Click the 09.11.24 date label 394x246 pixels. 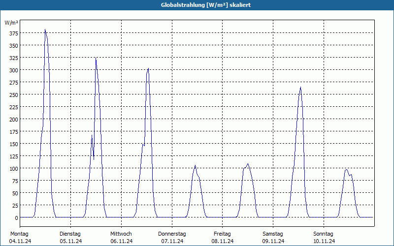[x=273, y=241]
